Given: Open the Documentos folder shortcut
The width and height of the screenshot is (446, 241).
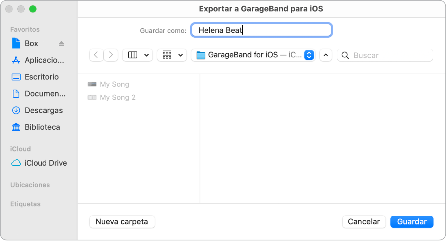Looking at the screenshot, I should [x=43, y=93].
